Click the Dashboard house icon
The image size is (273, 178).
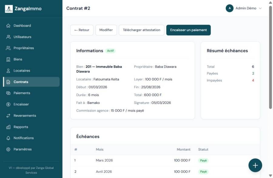[x=8, y=26]
